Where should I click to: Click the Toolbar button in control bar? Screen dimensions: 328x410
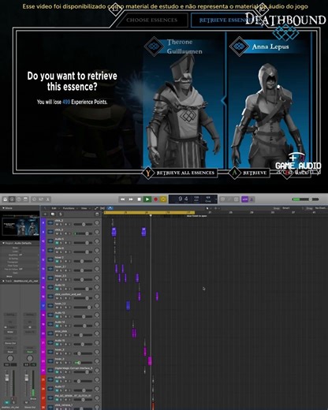point(25,199)
